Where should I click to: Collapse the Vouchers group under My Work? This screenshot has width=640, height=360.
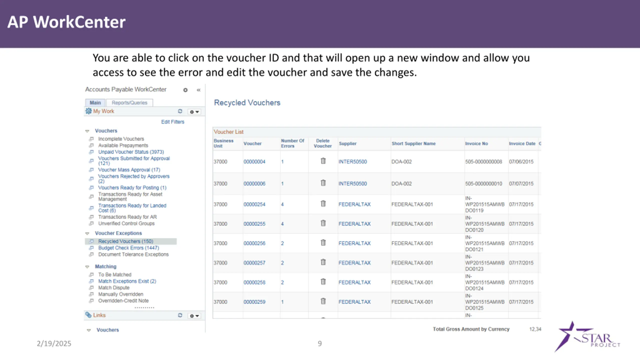pyautogui.click(x=87, y=131)
